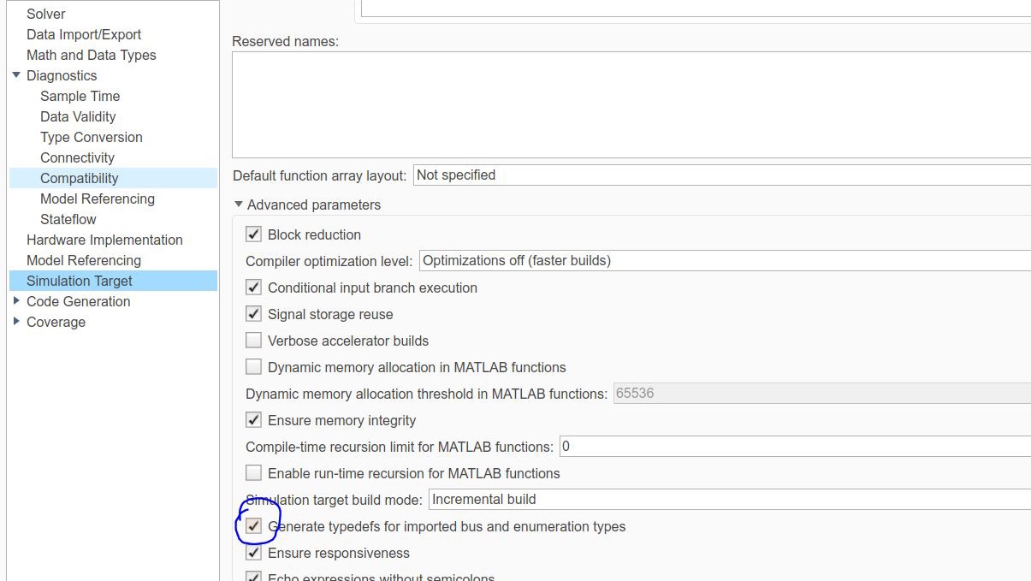
Task: Click Dynamic memory allocation threshold field
Action: pyautogui.click(x=822, y=394)
